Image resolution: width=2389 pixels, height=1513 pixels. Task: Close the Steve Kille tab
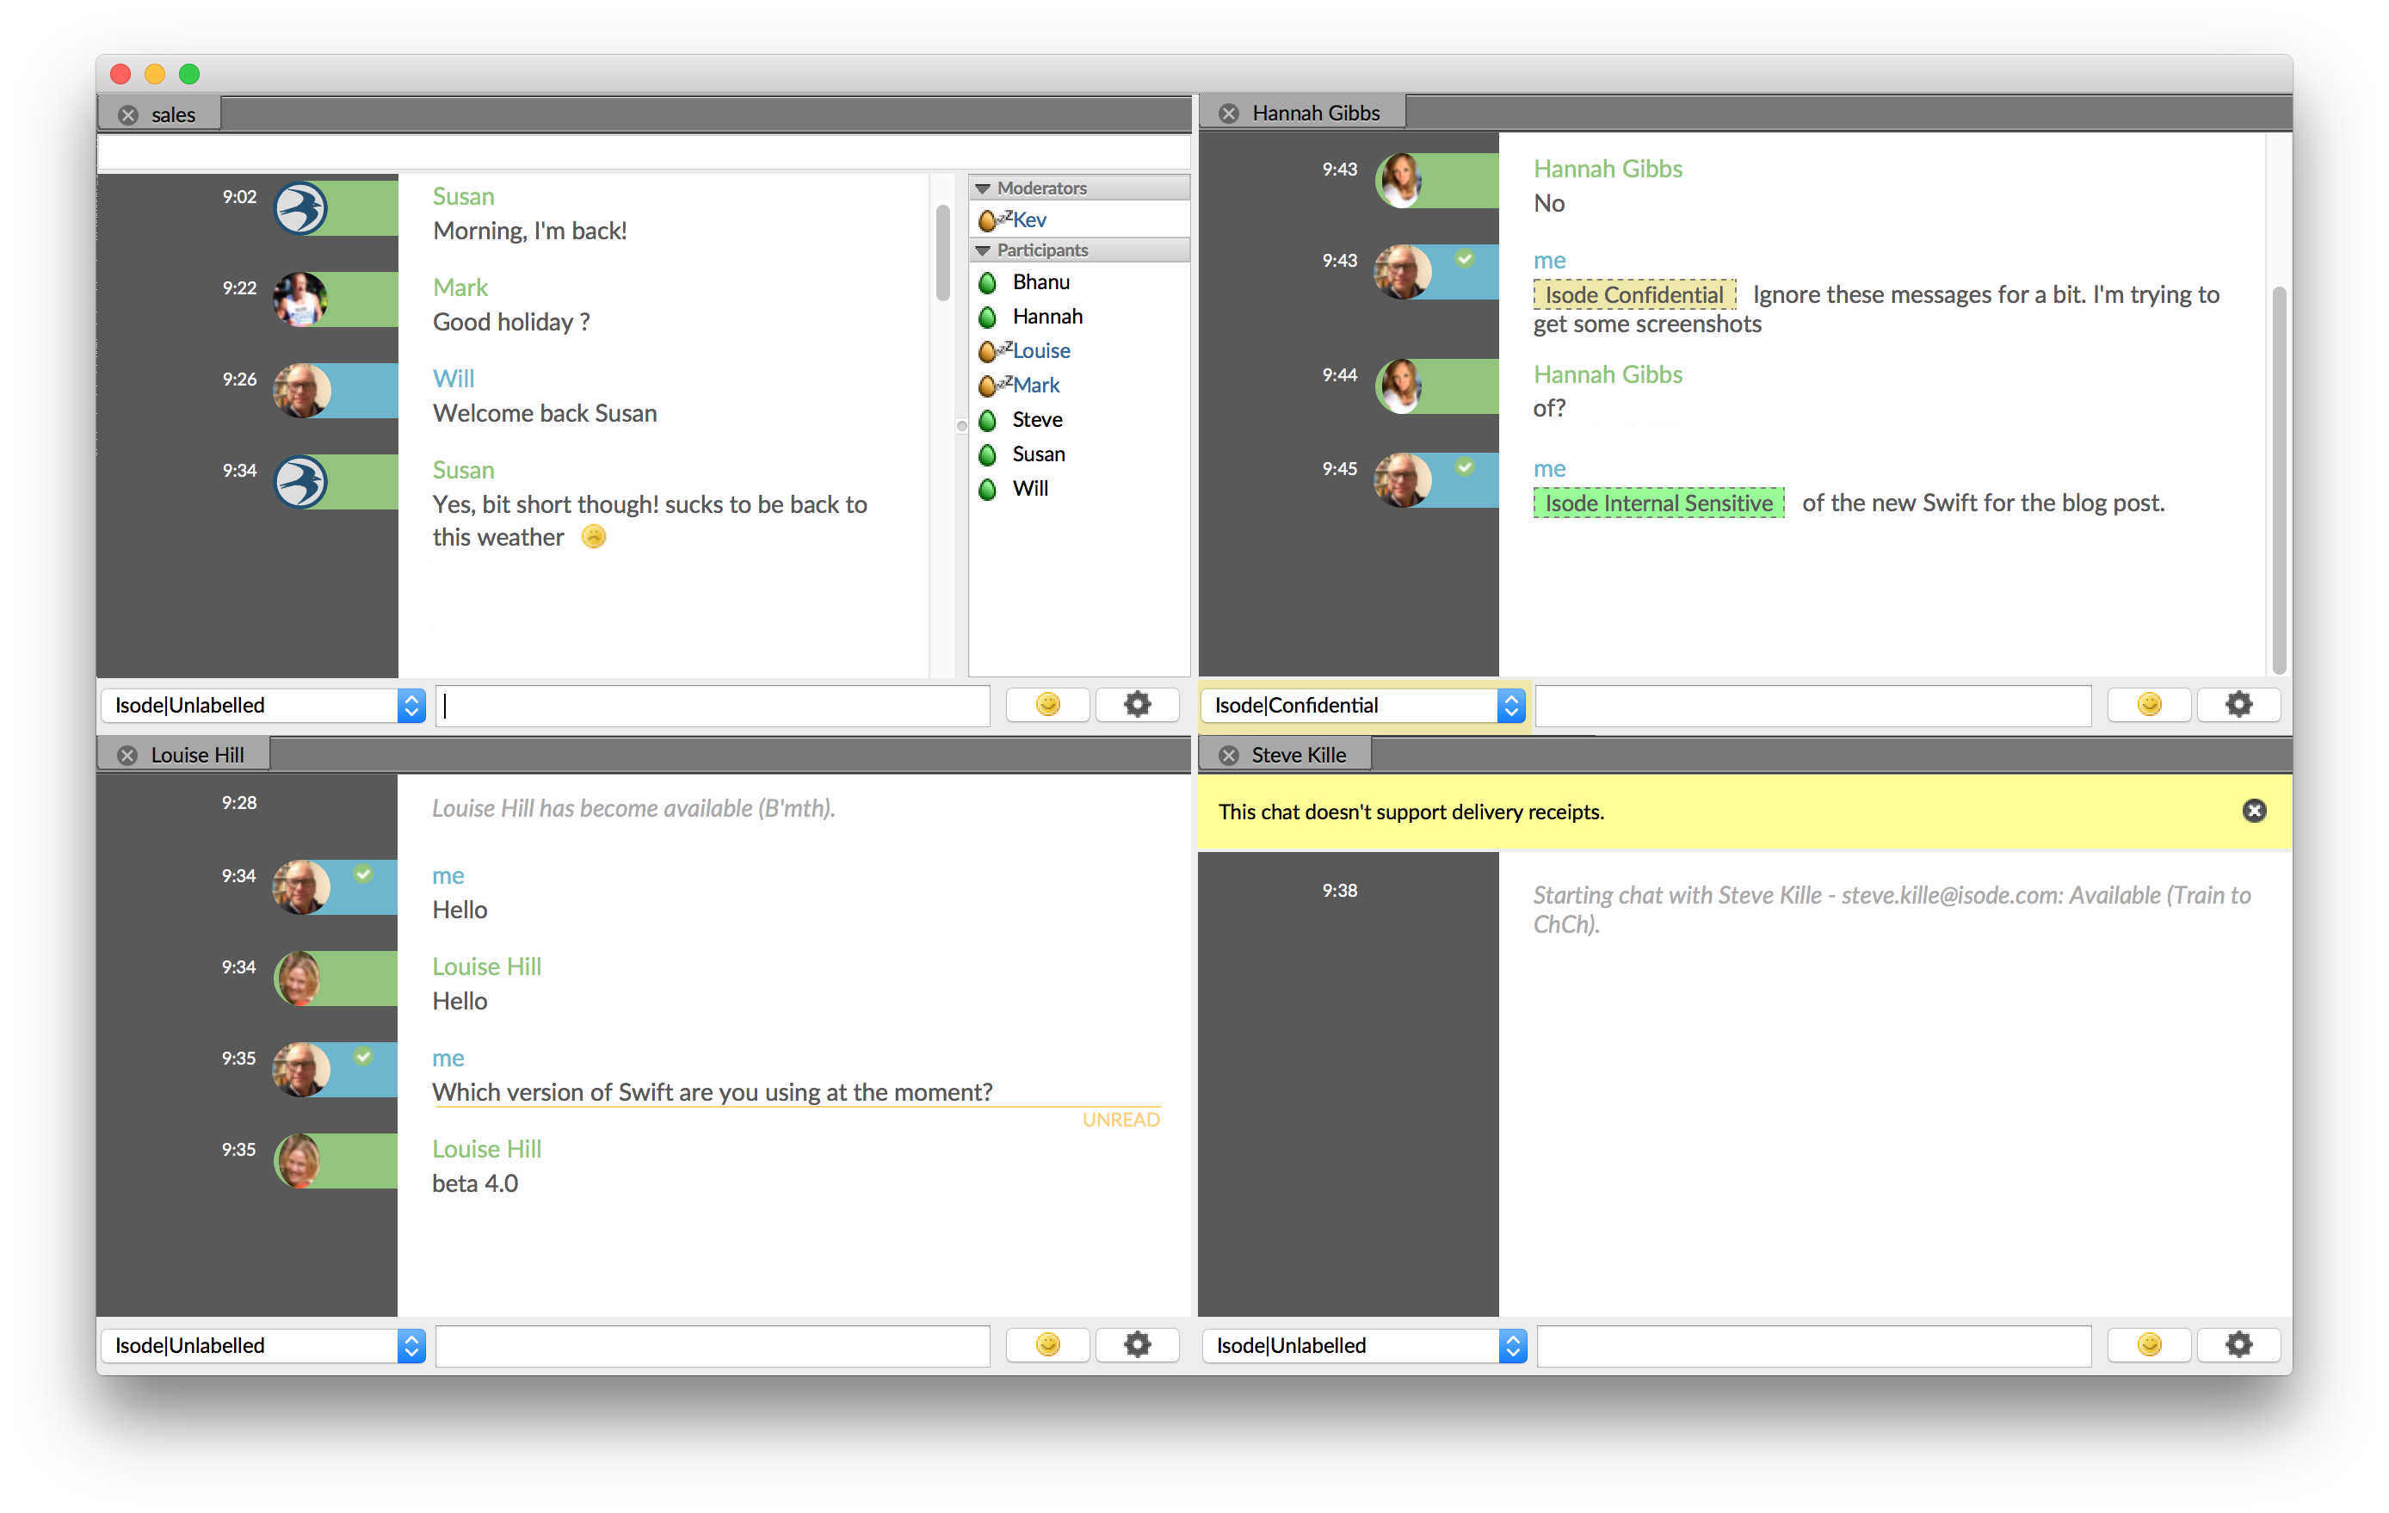[1228, 755]
